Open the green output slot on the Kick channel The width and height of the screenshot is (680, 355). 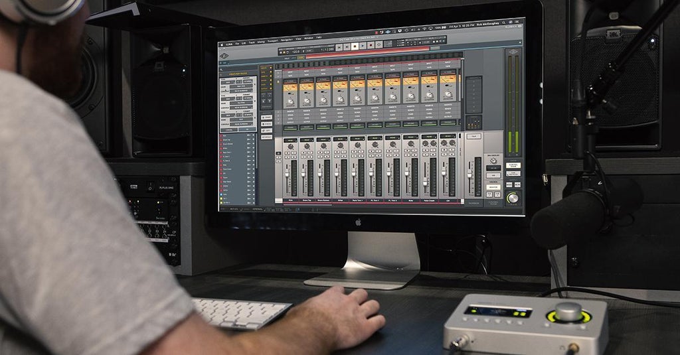pyautogui.click(x=291, y=128)
